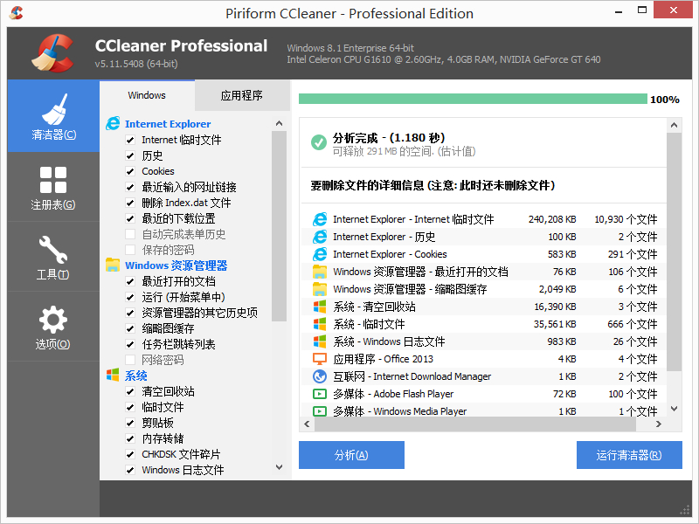Click the Adobe Flash Player media icon
This screenshot has height=524, width=699.
click(320, 394)
